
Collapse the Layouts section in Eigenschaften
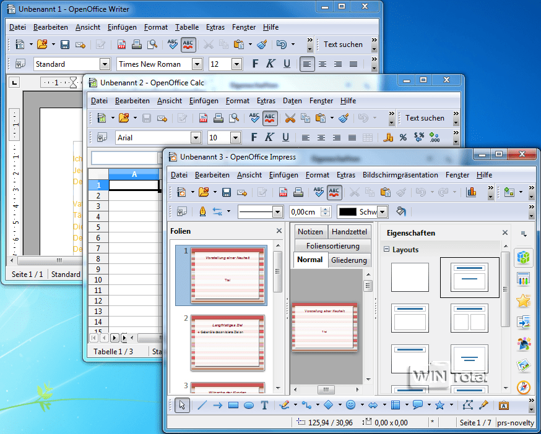(x=386, y=249)
